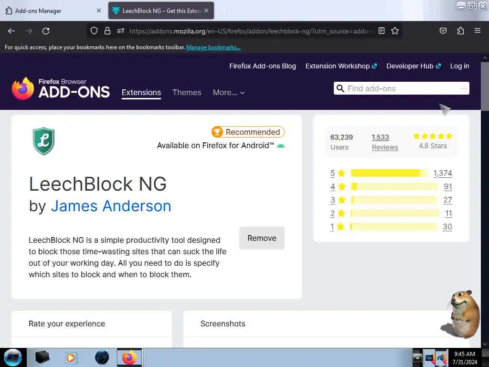The width and height of the screenshot is (489, 367).
Task: Select the Extensions navigation item
Action: [x=141, y=92]
